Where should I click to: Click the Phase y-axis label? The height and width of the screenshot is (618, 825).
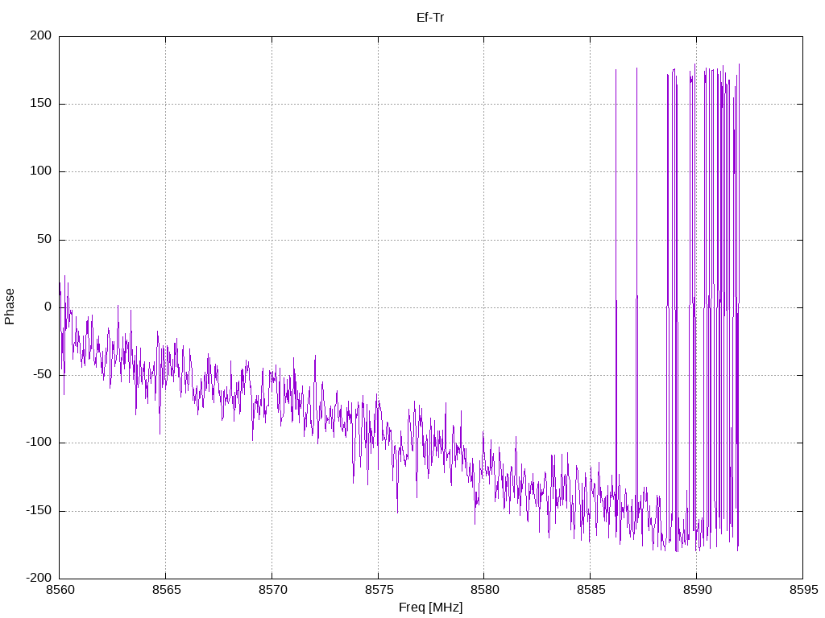pos(10,307)
